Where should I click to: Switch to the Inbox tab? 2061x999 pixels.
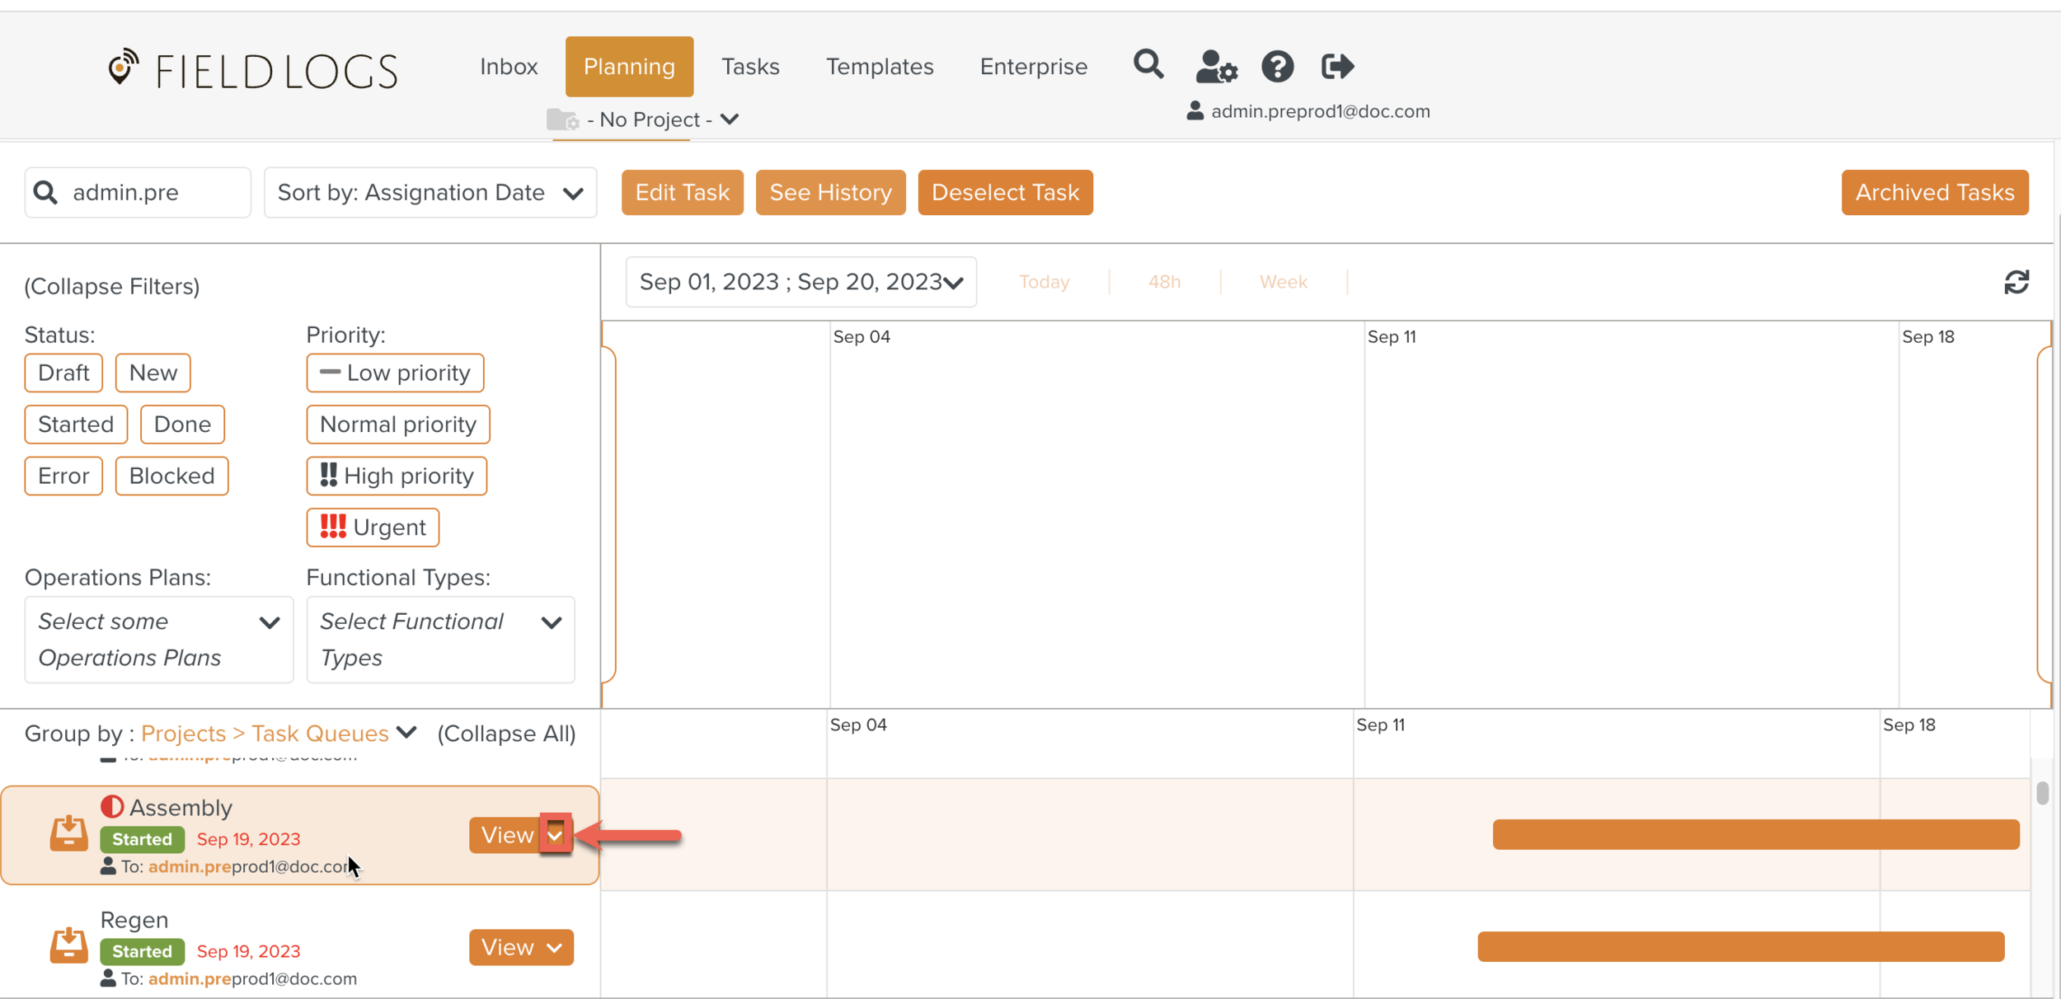pyautogui.click(x=509, y=67)
